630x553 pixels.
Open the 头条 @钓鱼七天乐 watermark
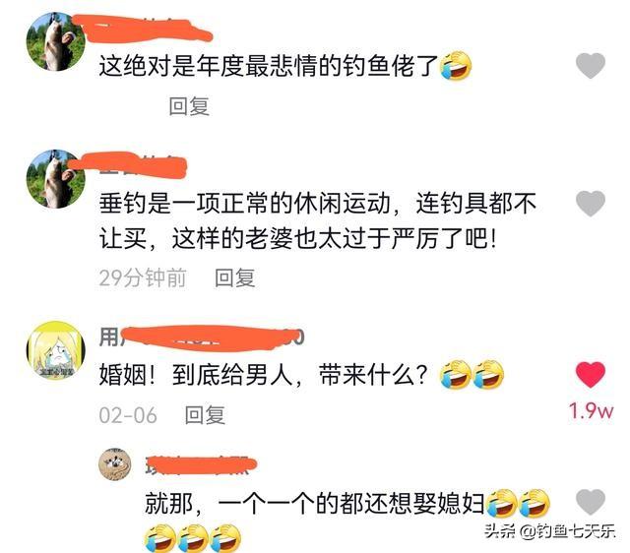click(x=549, y=531)
